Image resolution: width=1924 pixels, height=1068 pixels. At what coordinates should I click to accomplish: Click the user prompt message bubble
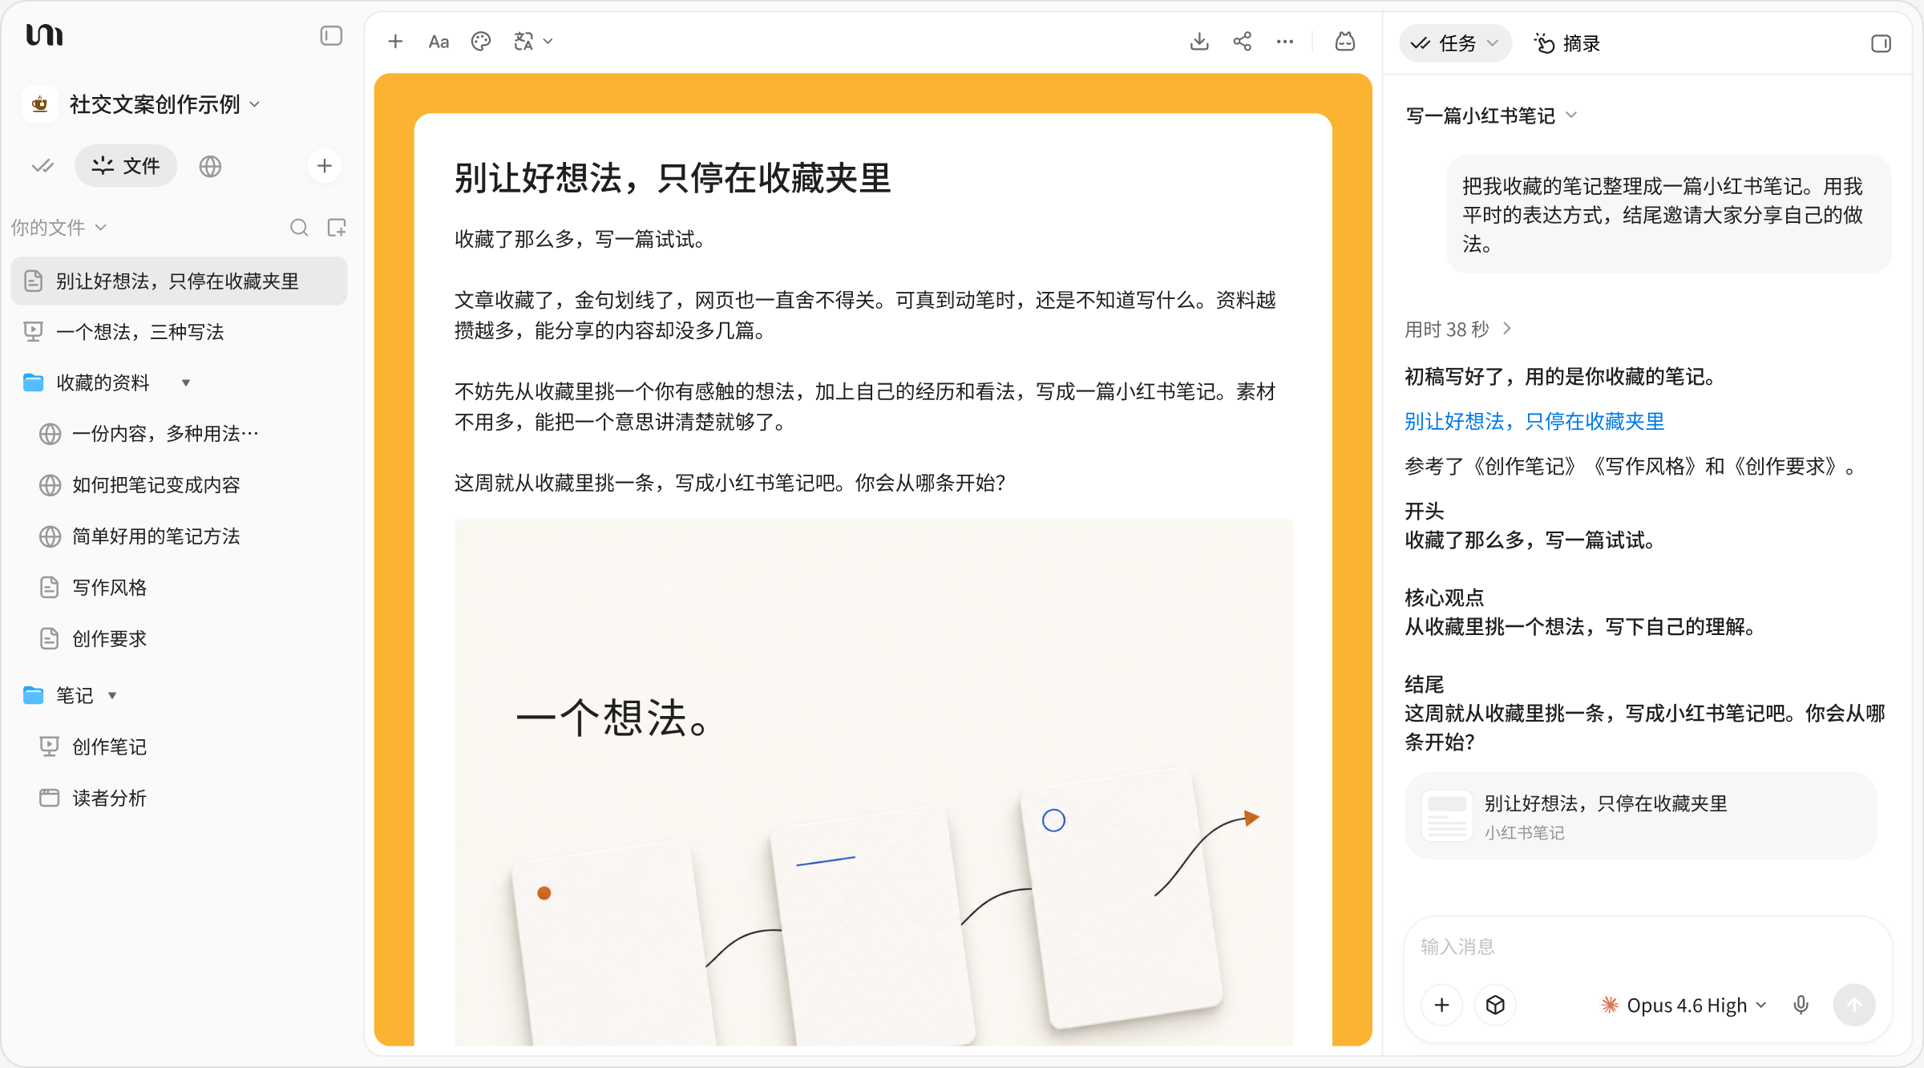(1668, 215)
